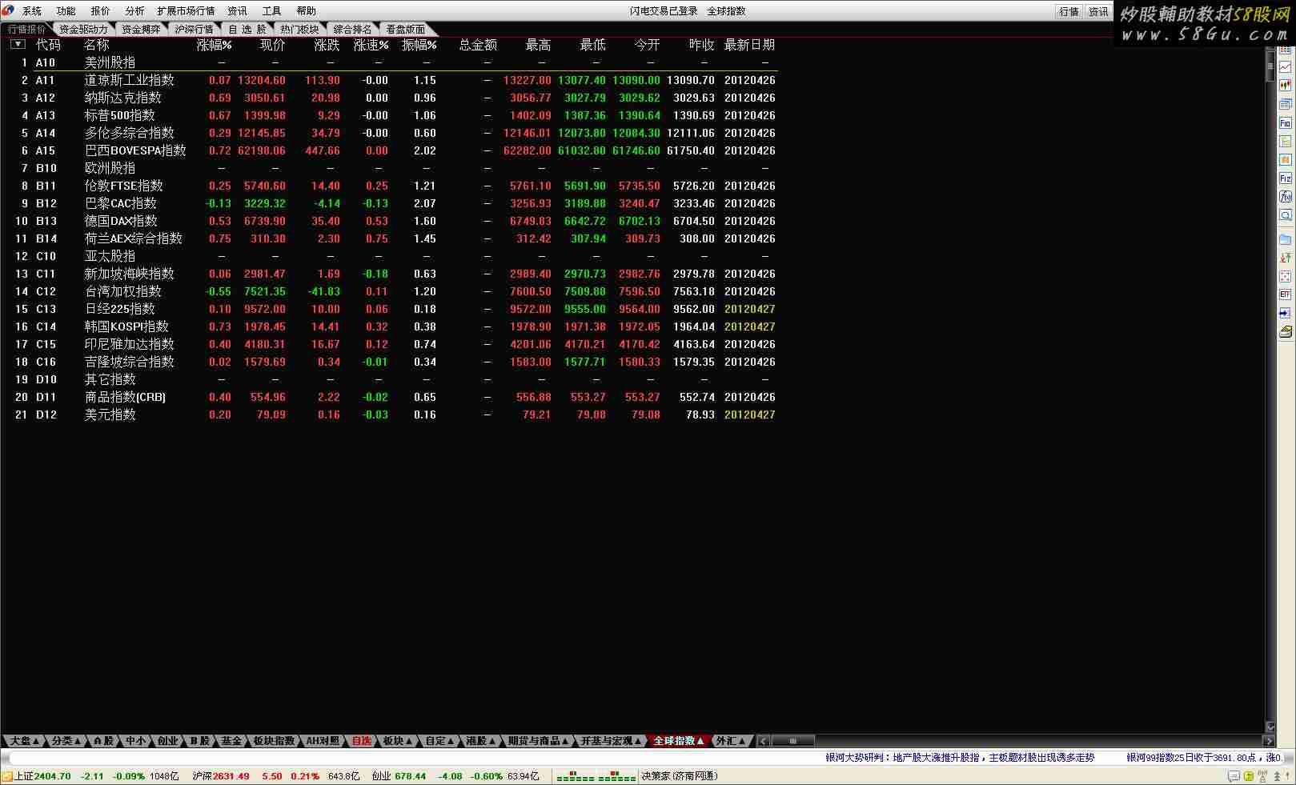Open the 分析 menu
The image size is (1296, 785).
click(135, 11)
